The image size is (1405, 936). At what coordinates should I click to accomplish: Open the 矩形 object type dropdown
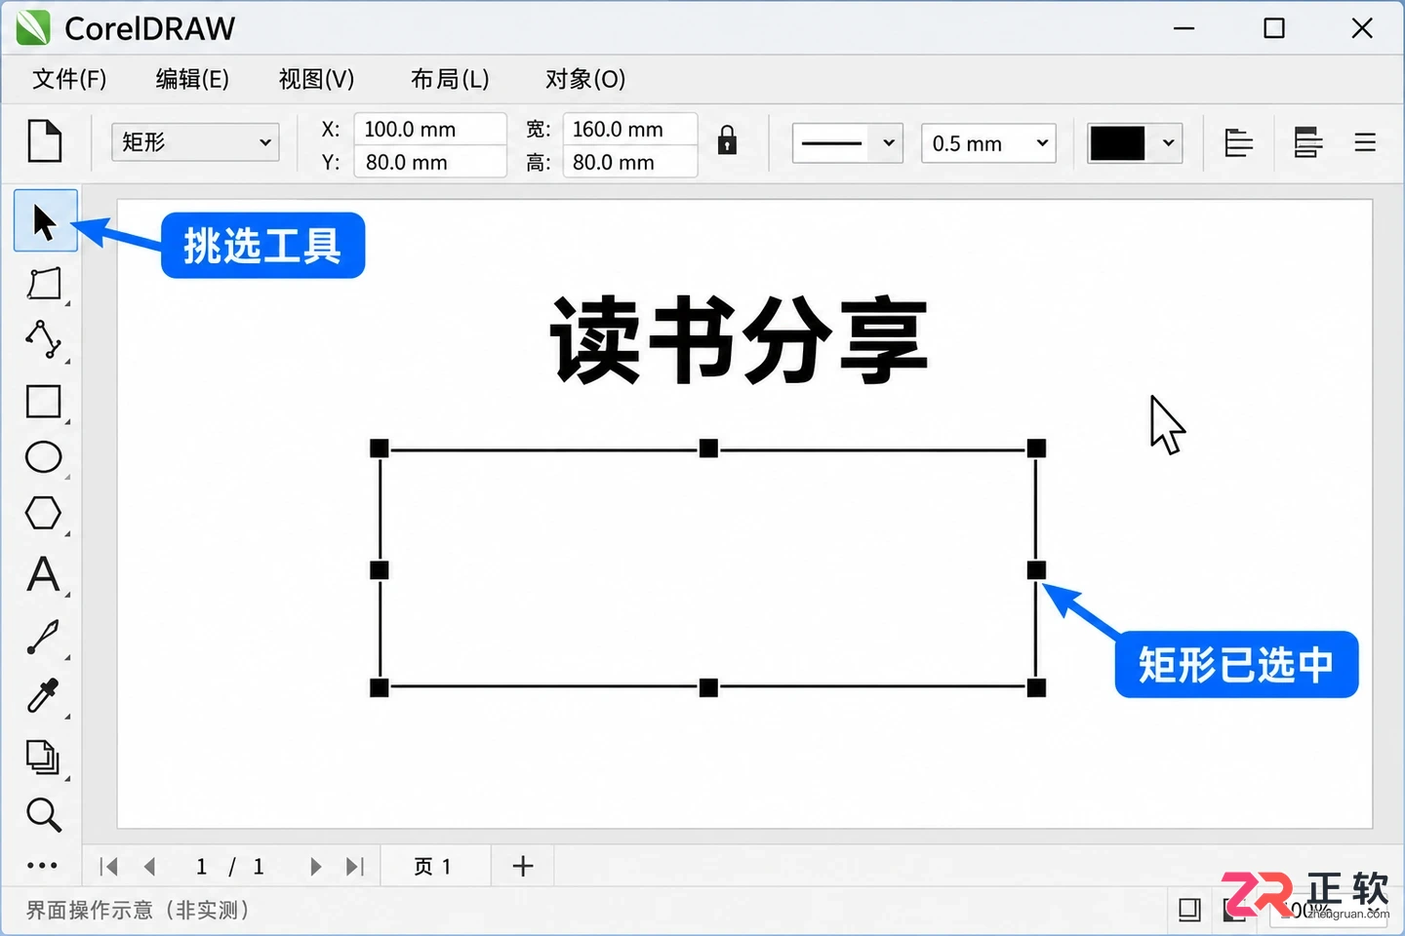(x=195, y=142)
